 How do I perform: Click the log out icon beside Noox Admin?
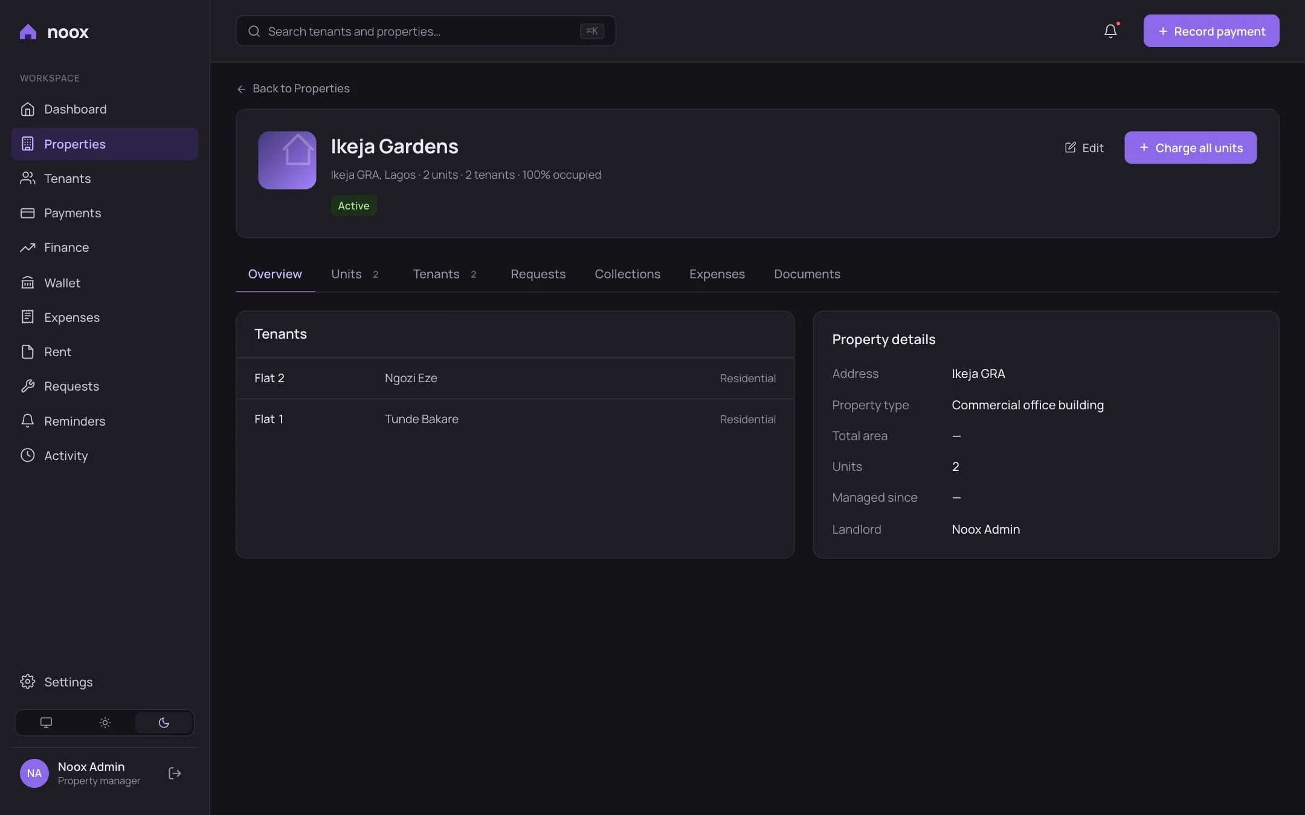pyautogui.click(x=175, y=773)
